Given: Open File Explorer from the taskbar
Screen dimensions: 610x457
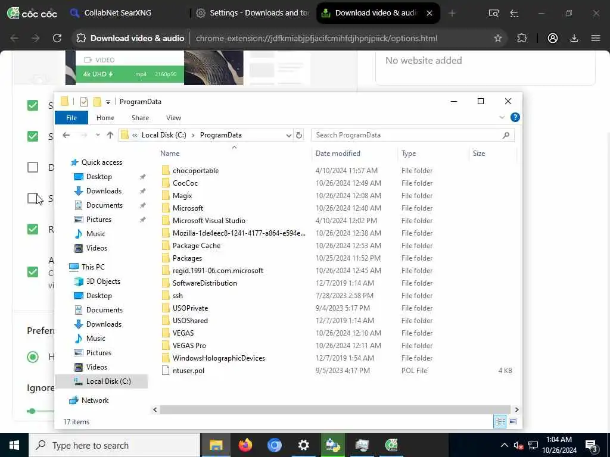Looking at the screenshot, I should point(216,445).
